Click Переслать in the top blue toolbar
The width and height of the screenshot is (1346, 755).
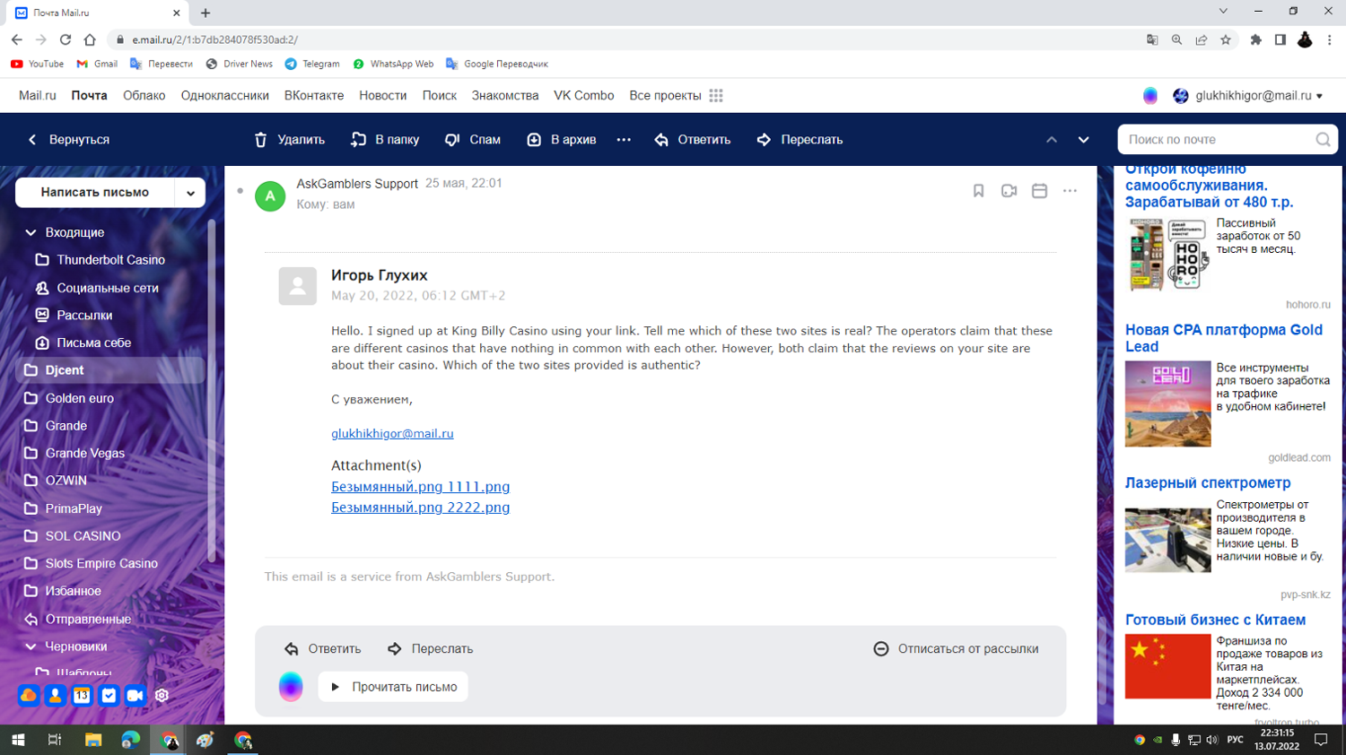[x=800, y=140]
